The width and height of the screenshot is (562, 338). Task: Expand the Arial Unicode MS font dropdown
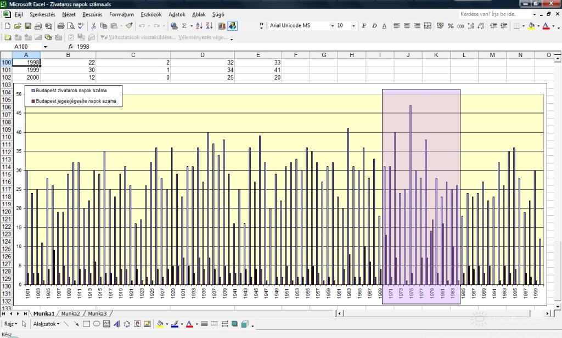tap(332, 26)
